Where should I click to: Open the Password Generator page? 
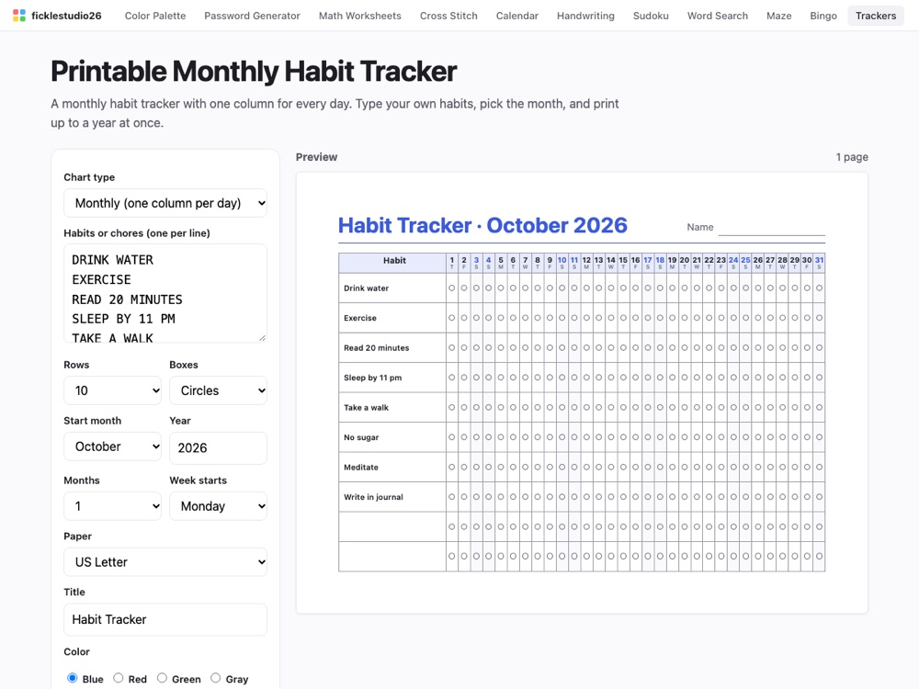252,16
